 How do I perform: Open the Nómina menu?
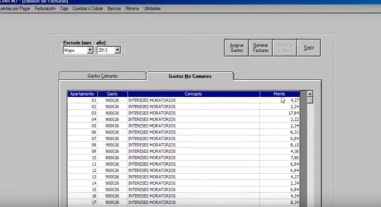[x=132, y=8]
